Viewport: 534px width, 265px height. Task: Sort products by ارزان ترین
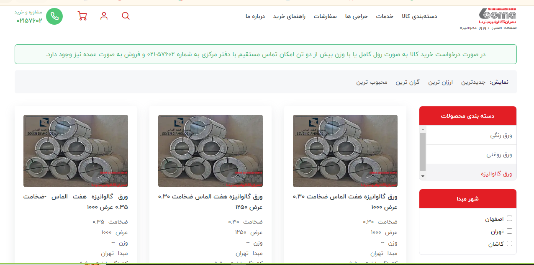(x=440, y=82)
